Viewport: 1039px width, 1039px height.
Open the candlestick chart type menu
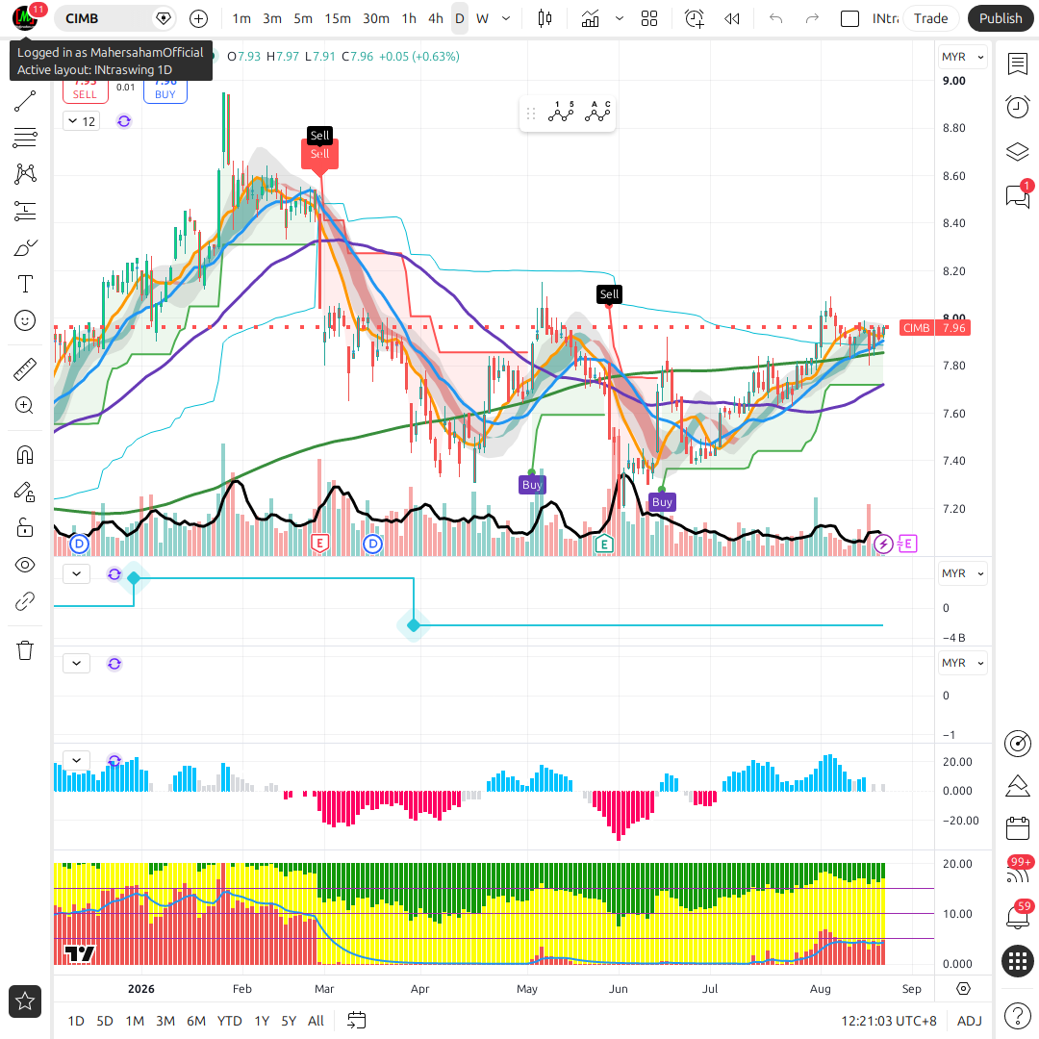click(x=545, y=18)
